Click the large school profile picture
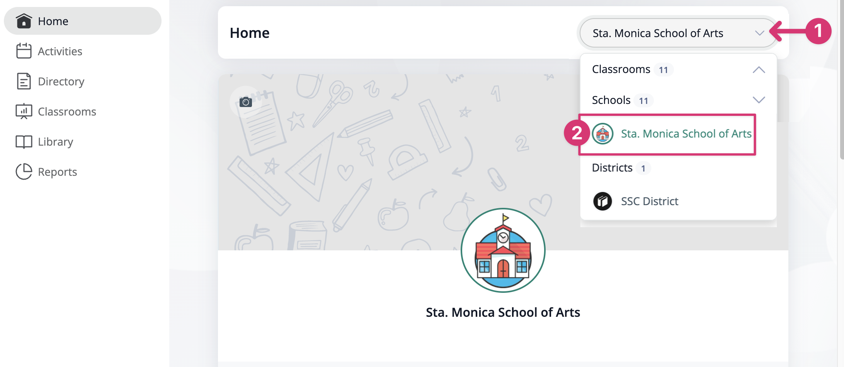This screenshot has height=367, width=844. pos(503,250)
